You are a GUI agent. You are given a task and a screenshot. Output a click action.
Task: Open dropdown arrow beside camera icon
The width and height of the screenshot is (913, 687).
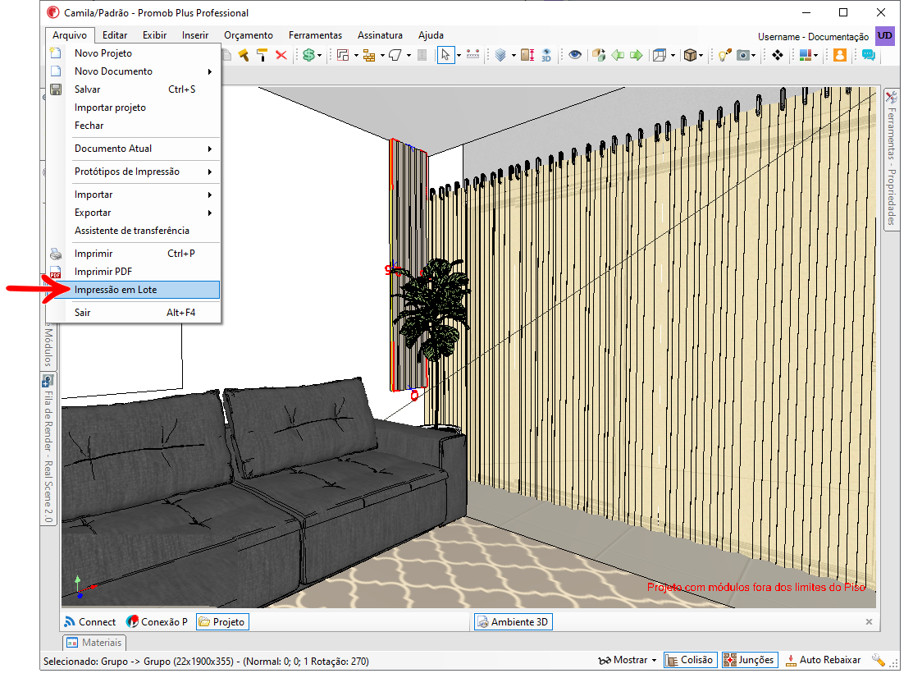[754, 56]
